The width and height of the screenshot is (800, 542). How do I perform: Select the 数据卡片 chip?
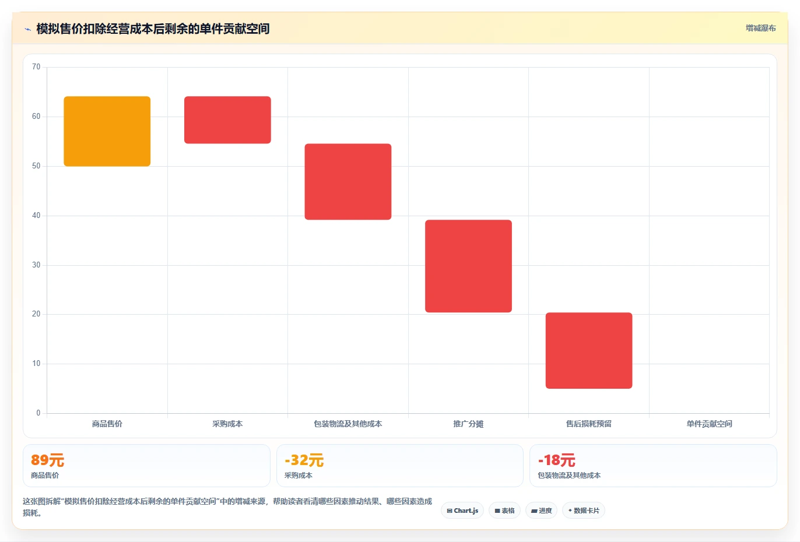584,511
